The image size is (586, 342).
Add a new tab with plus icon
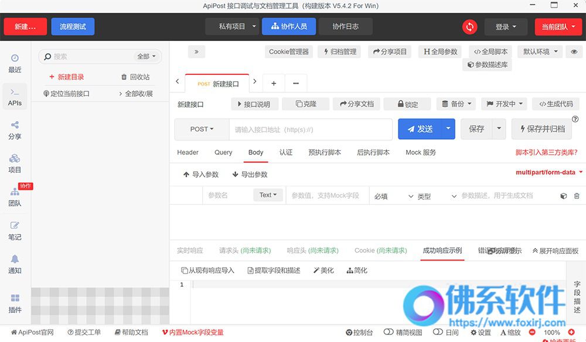tap(274, 83)
